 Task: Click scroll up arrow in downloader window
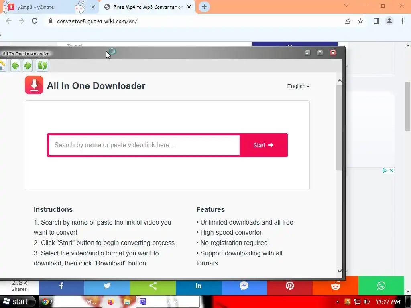[340, 81]
